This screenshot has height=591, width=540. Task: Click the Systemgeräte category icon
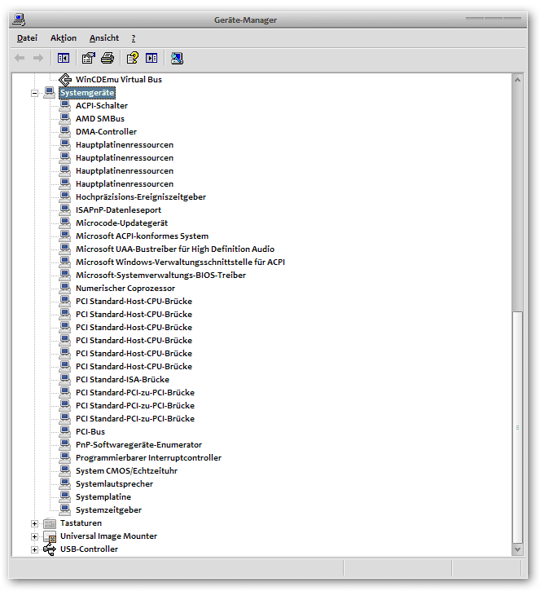[x=50, y=92]
